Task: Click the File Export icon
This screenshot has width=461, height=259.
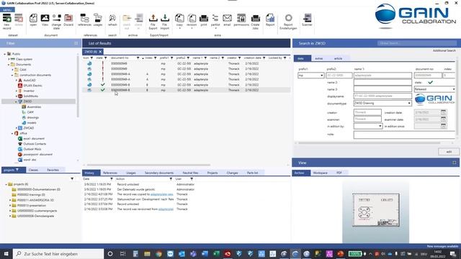Action: [x=153, y=22]
